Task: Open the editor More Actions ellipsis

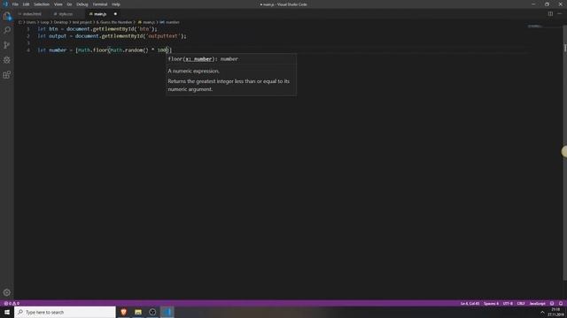Action: 559,14
